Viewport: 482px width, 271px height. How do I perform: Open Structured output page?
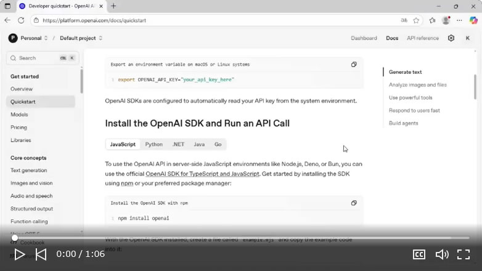[31, 209]
